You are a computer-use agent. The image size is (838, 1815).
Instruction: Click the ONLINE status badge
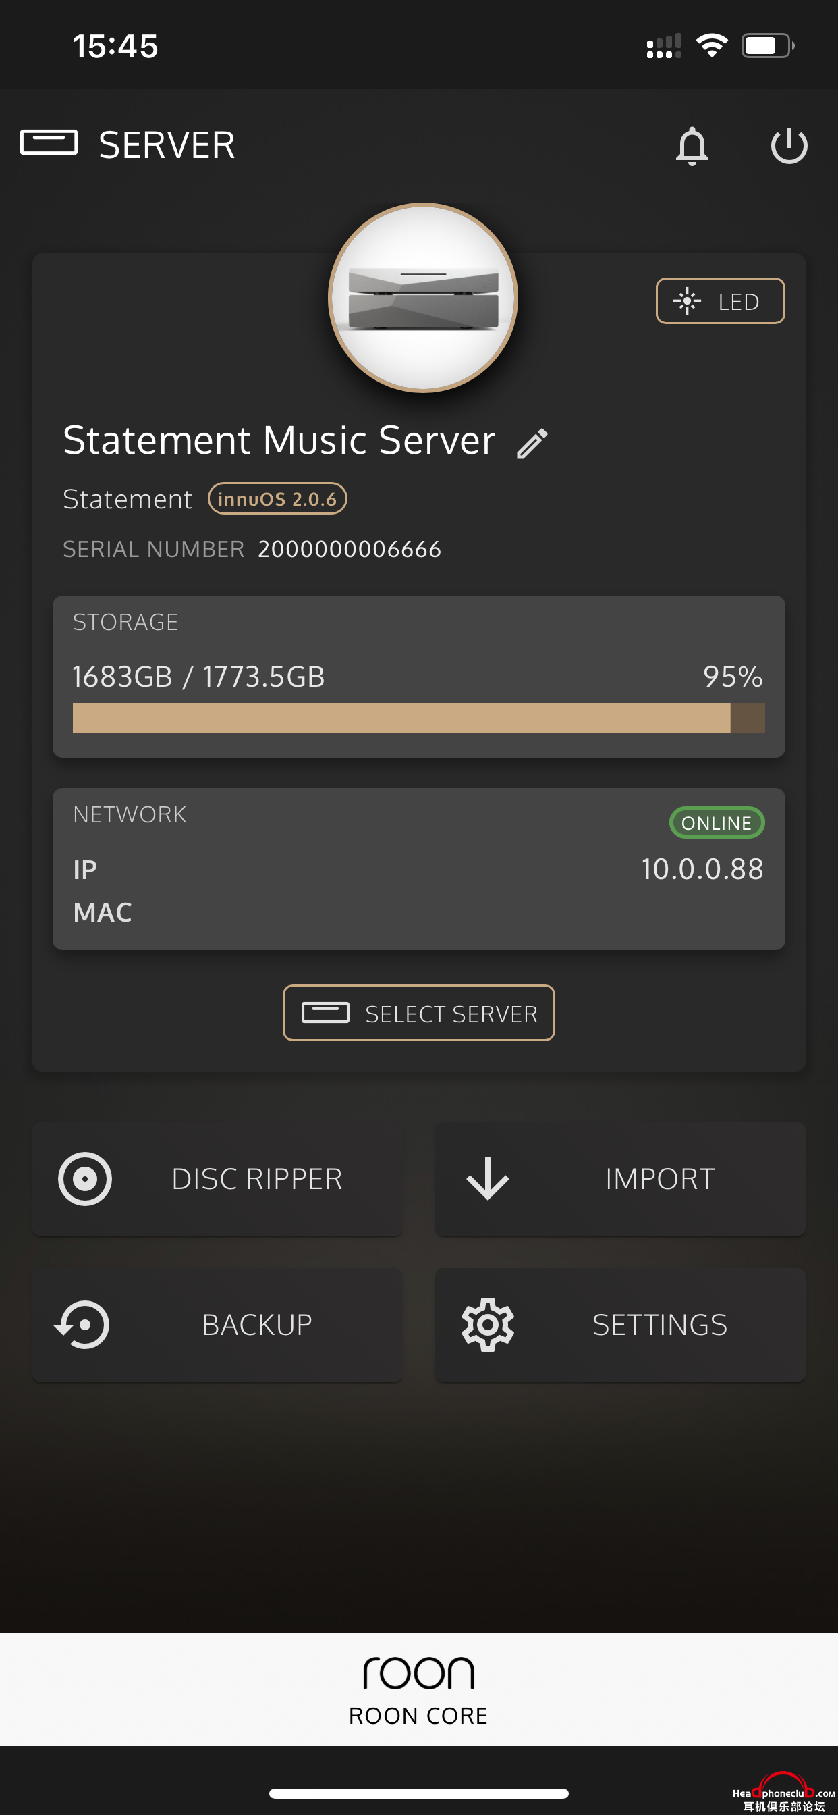716,822
